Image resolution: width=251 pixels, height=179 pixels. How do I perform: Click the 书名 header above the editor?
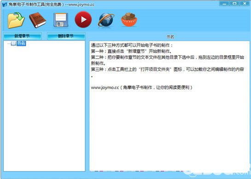(170, 37)
